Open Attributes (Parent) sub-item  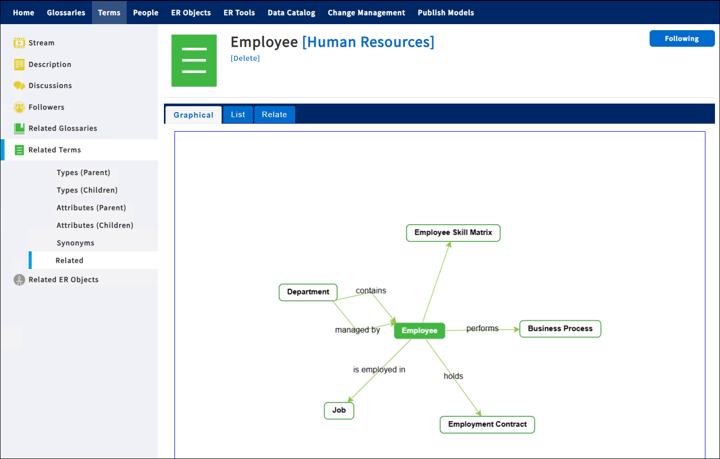(x=91, y=208)
